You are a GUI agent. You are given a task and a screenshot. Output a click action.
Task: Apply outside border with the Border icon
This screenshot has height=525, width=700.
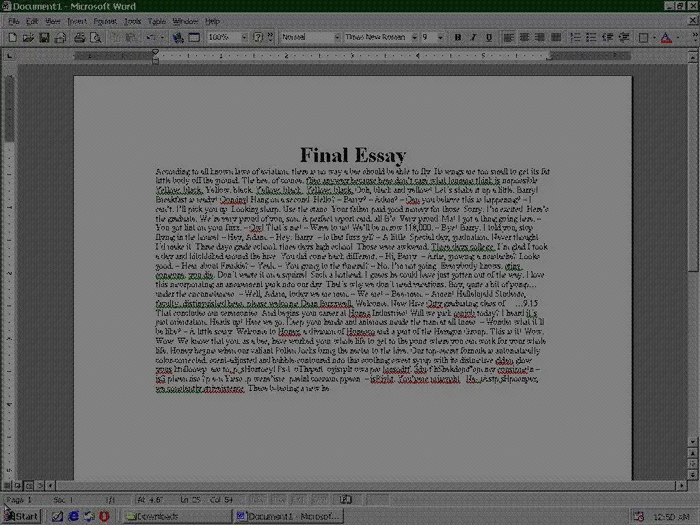click(x=643, y=38)
